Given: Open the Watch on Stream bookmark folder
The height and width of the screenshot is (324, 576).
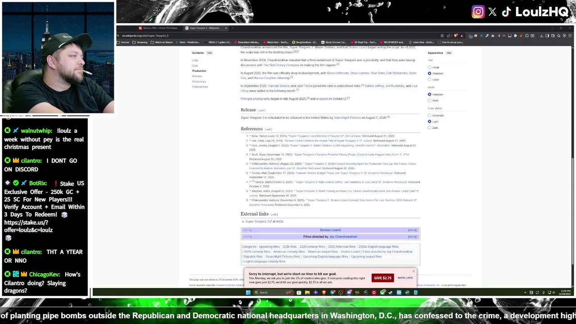Looking at the screenshot, I should click(x=162, y=42).
